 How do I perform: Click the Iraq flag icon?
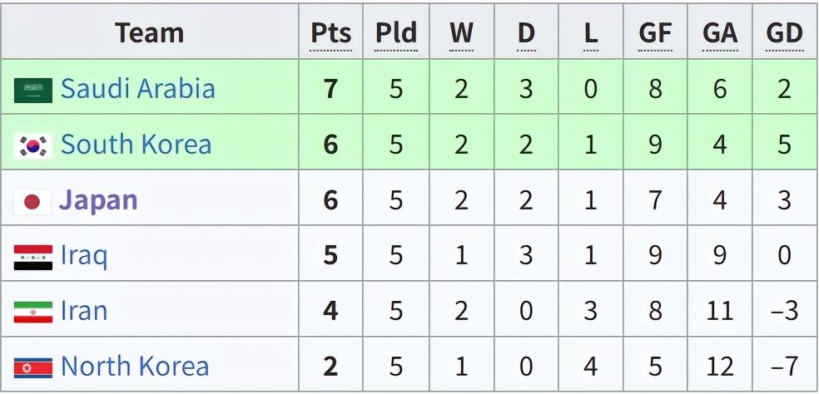pyautogui.click(x=33, y=256)
